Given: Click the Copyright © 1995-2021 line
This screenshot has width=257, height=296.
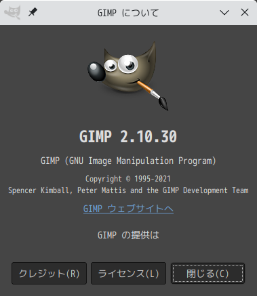Looking at the screenshot, I should point(128,179).
